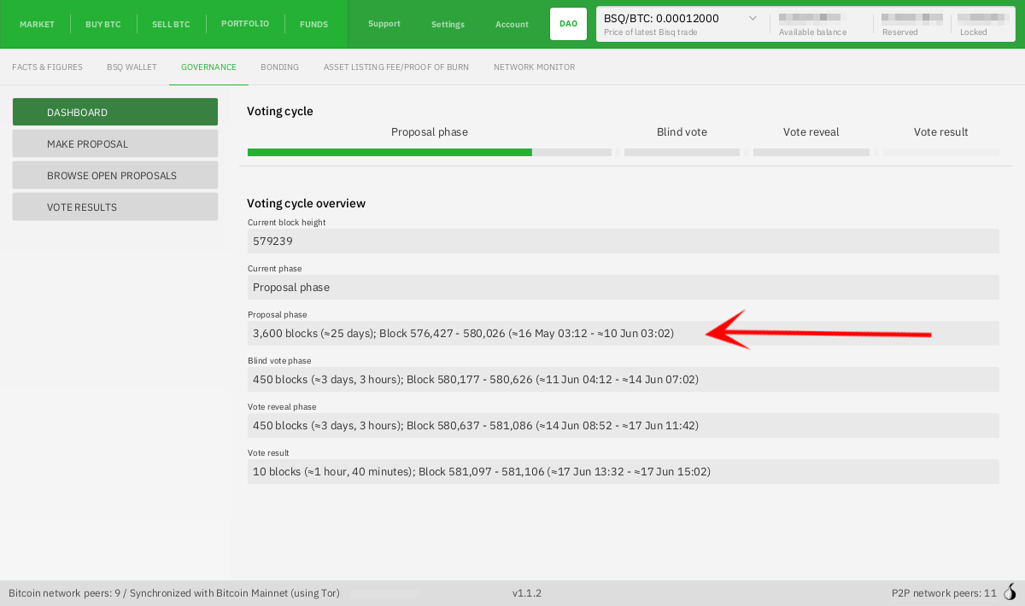Select the DAO button
The height and width of the screenshot is (606, 1025).
[x=568, y=24]
